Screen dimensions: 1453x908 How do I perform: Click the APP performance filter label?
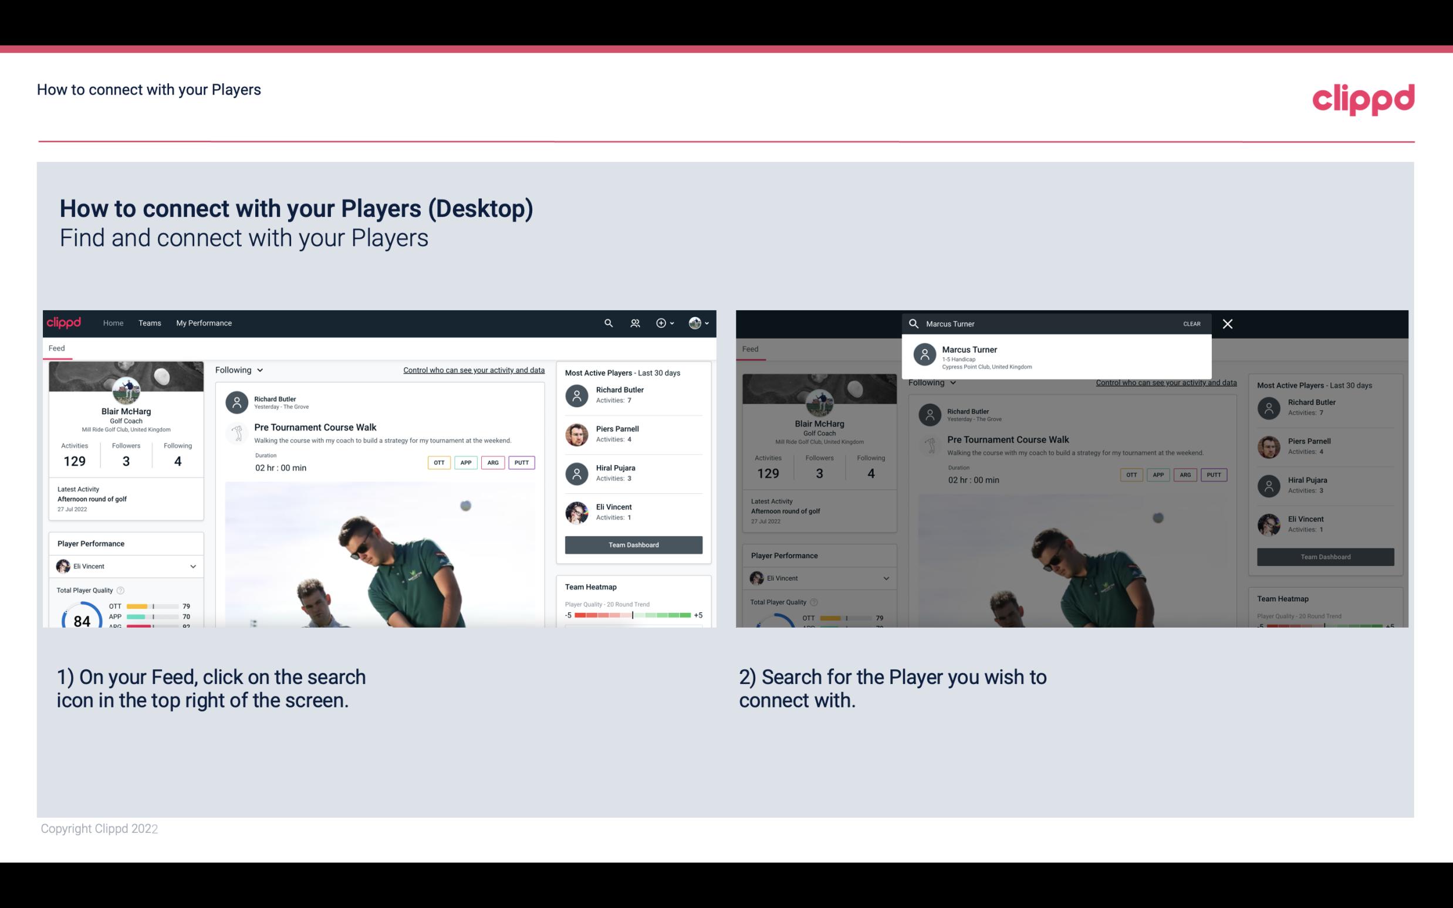464,461
